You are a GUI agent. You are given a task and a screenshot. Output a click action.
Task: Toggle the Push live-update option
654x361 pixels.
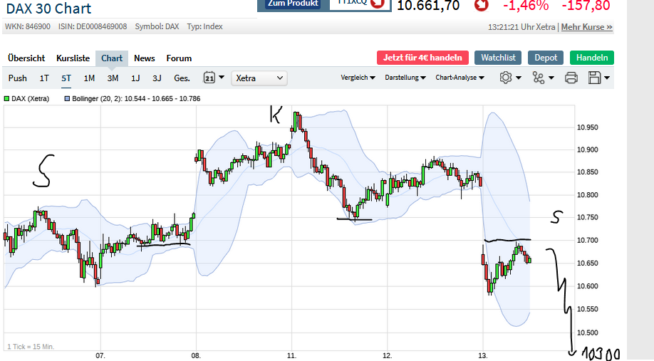[x=18, y=78]
